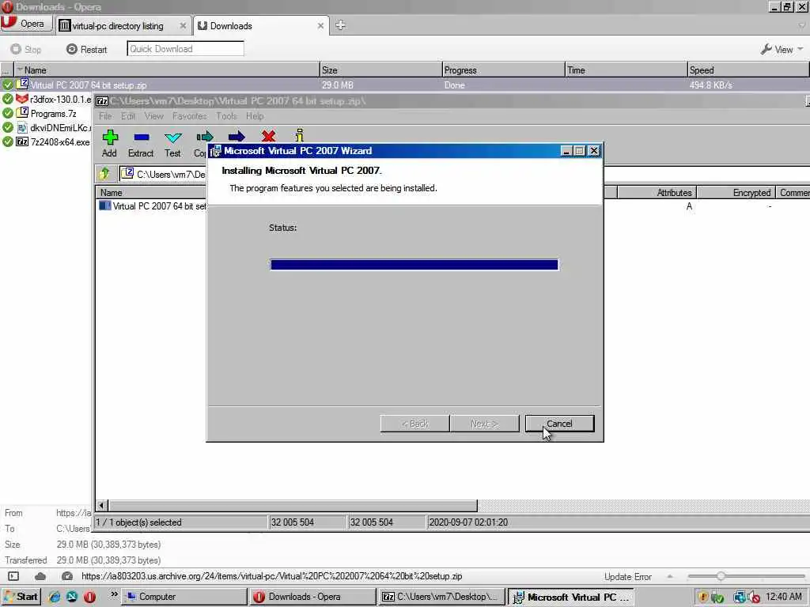Click the Restart download button

(87, 49)
